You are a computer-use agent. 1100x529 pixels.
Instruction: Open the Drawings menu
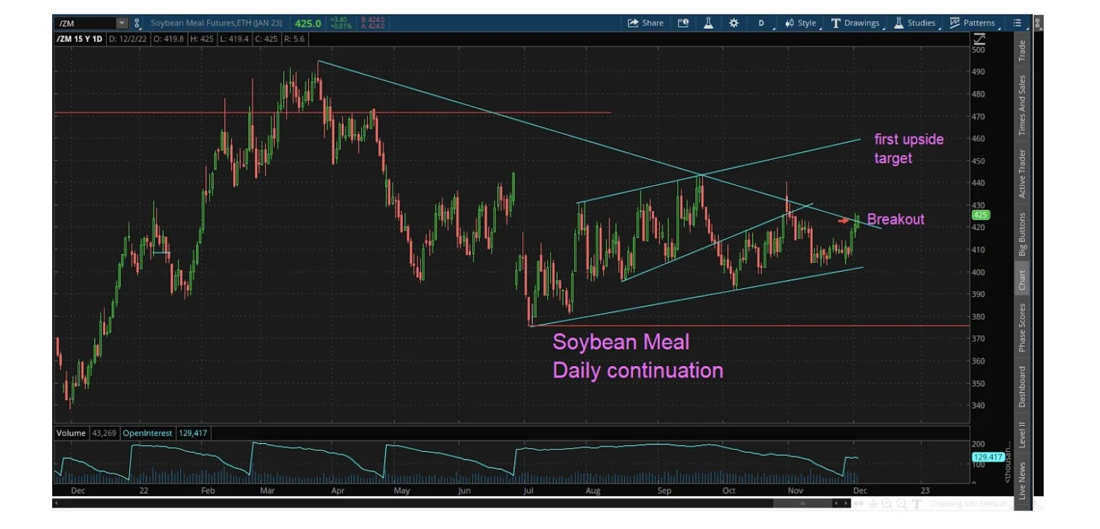[856, 23]
